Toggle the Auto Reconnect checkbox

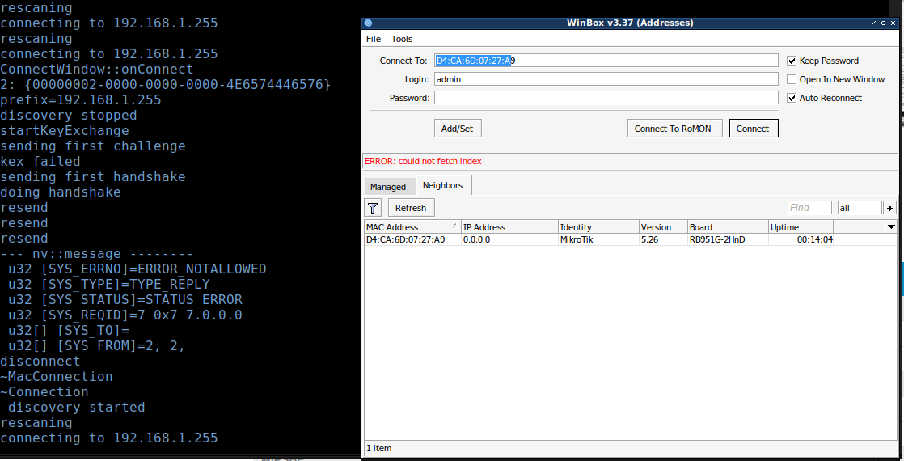tap(792, 98)
